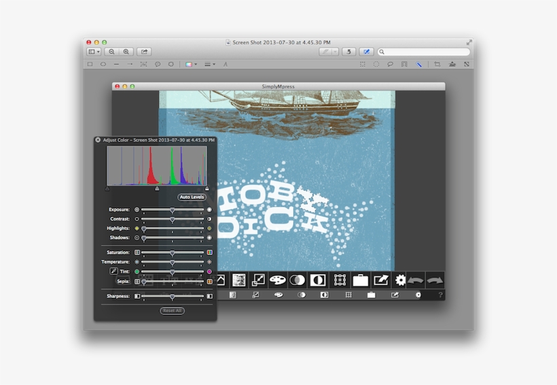The height and width of the screenshot is (385, 557).
Task: Click the Shadows slider handle
Action: tap(144, 238)
